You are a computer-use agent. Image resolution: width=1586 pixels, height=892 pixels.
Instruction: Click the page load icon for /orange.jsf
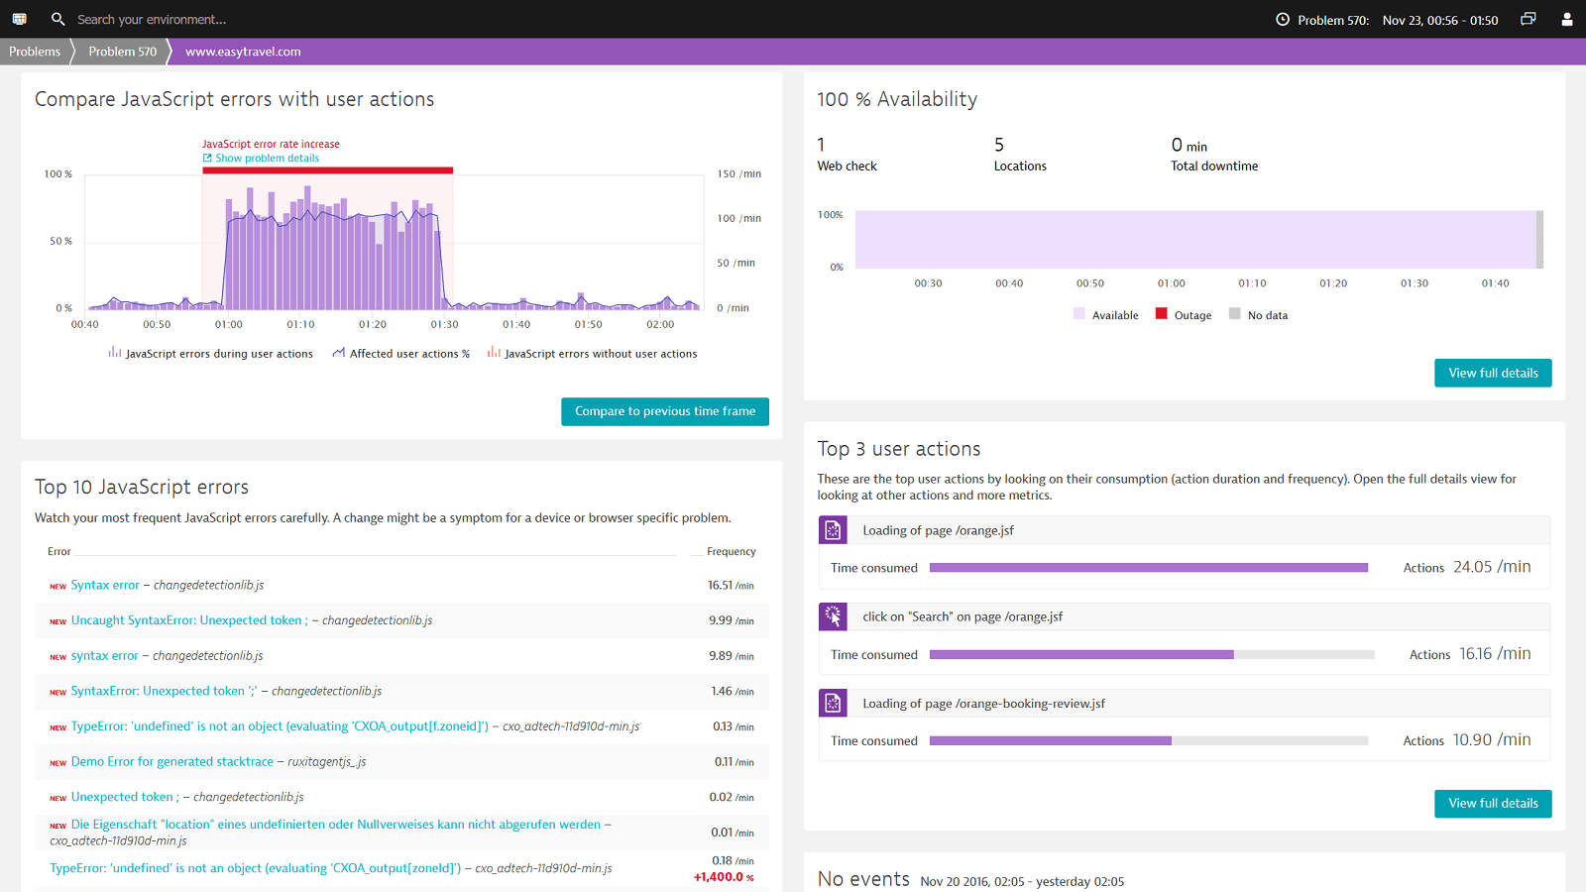coord(833,530)
